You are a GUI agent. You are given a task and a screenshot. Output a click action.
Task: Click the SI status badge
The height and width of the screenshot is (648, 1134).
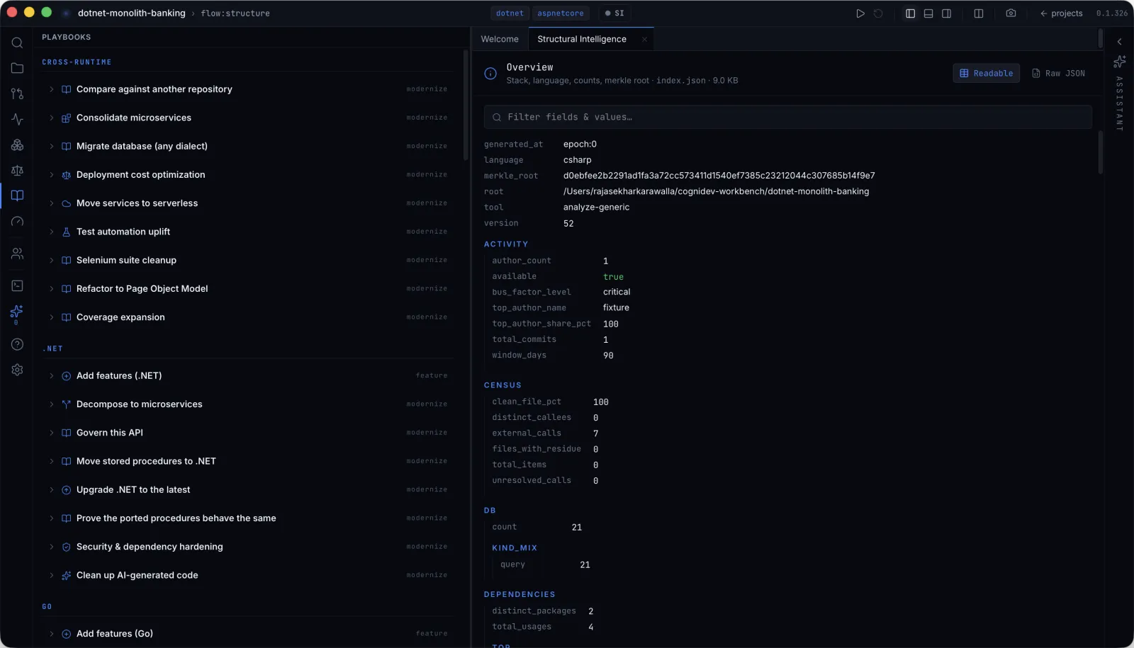click(614, 13)
